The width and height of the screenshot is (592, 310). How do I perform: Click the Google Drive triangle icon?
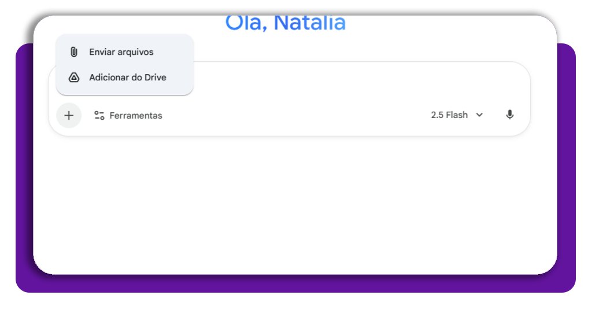tap(73, 77)
